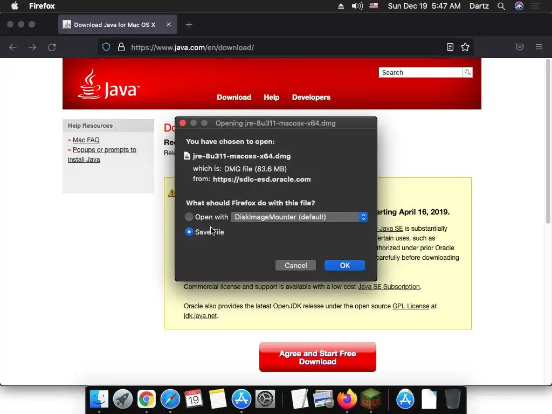This screenshot has width=552, height=414.
Task: Click the Java site Search field
Action: point(420,72)
